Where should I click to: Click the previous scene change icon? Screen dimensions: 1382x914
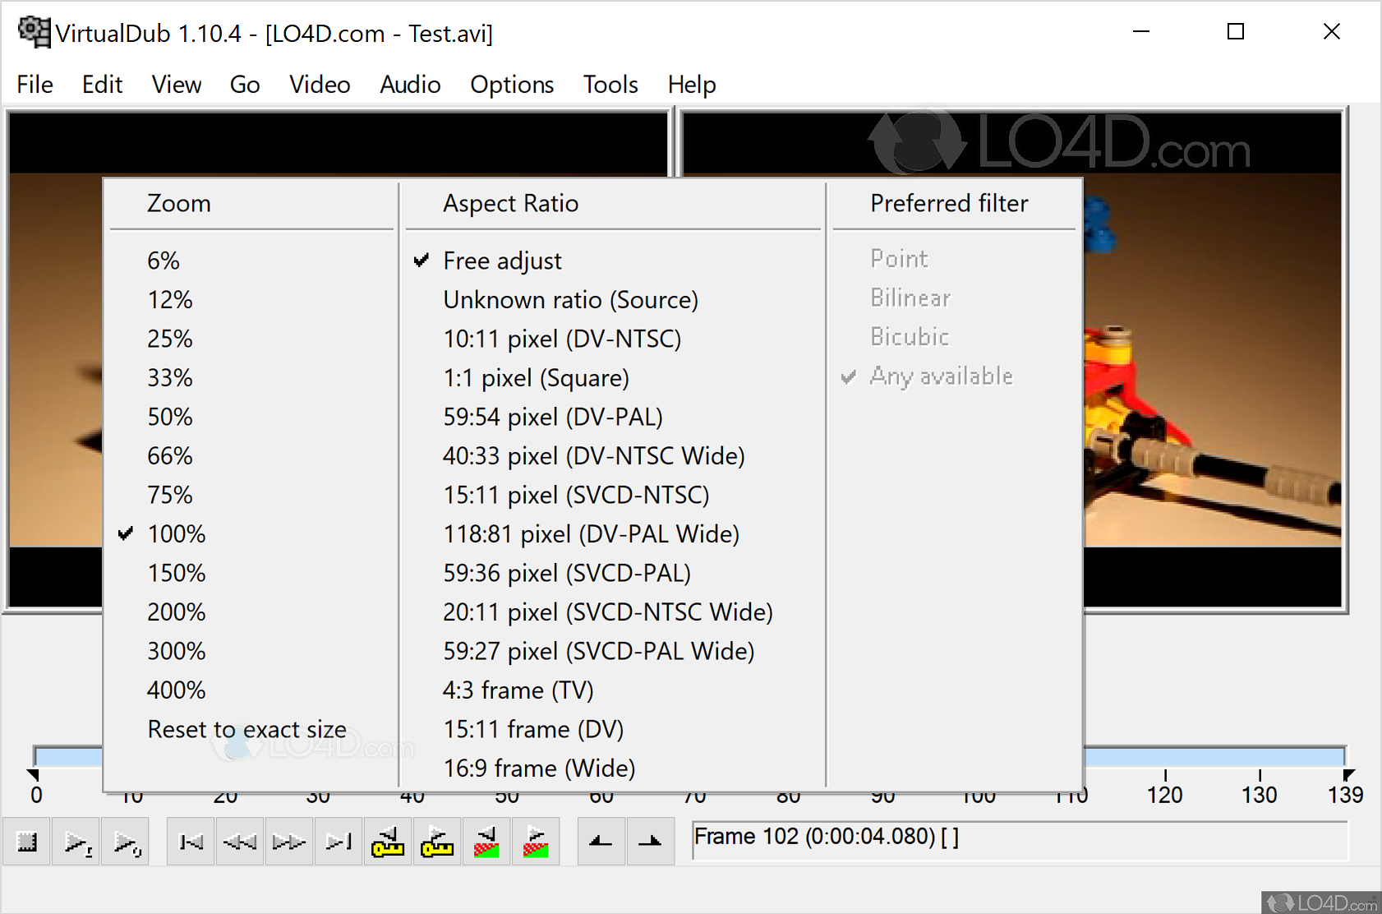486,842
